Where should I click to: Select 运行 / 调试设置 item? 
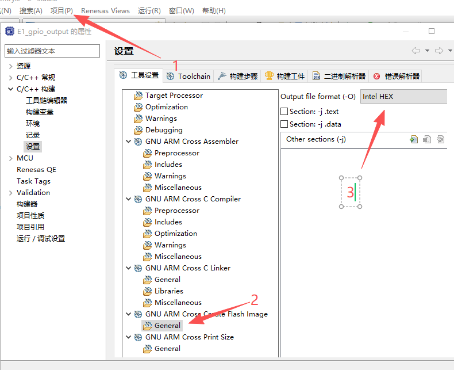41,239
